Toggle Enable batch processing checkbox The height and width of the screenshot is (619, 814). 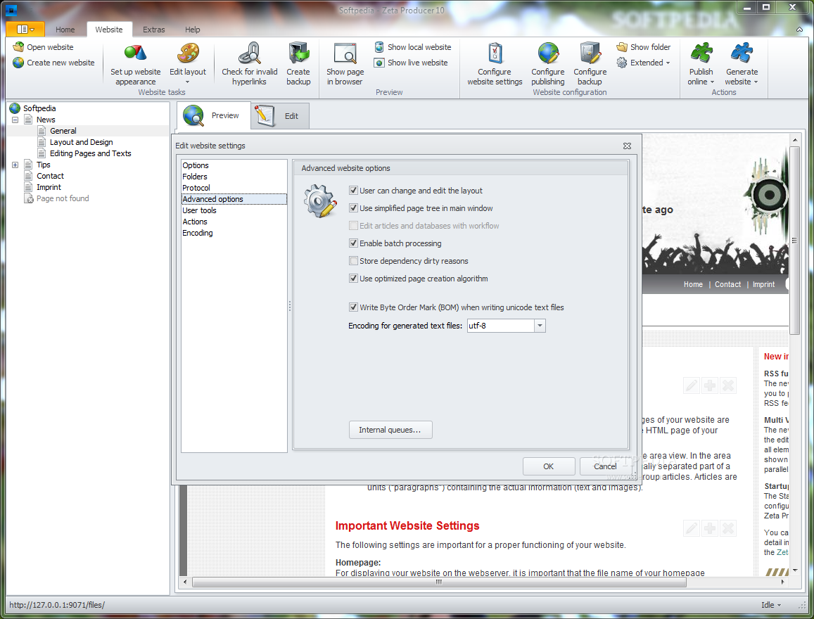353,243
